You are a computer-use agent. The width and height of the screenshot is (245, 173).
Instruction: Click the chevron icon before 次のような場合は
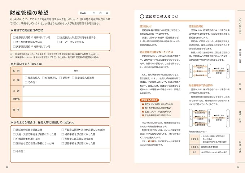tap(12, 122)
